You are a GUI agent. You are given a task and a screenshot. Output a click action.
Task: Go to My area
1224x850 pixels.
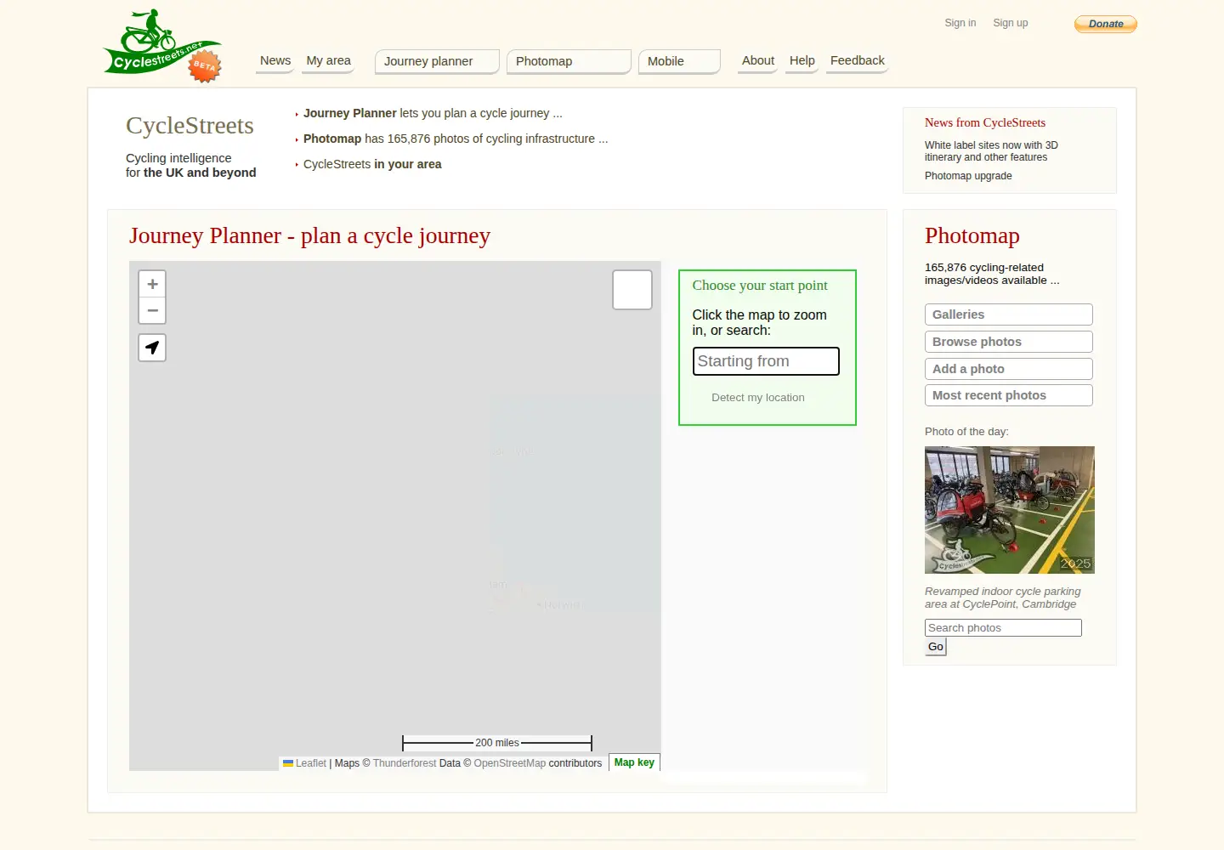pos(328,60)
